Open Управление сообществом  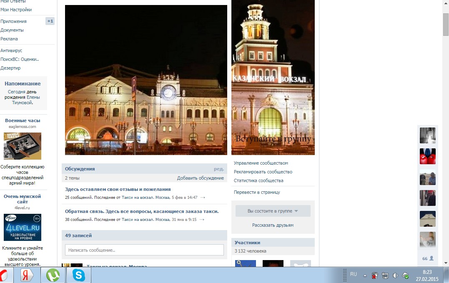click(x=261, y=163)
